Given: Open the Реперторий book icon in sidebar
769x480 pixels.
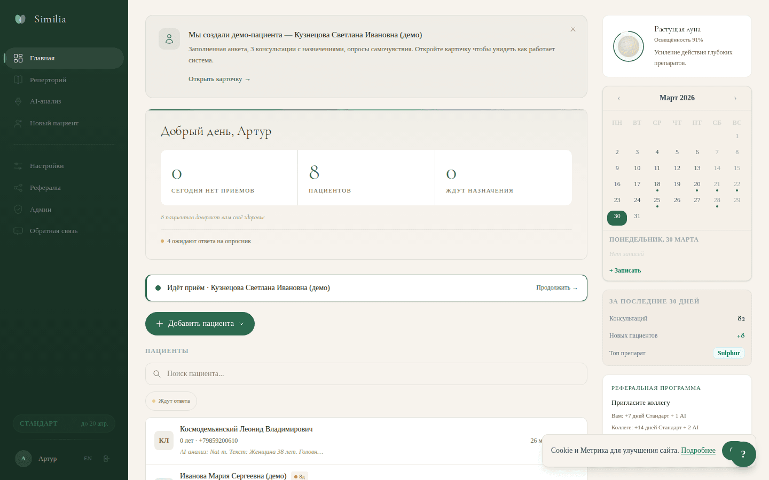Looking at the screenshot, I should coord(18,80).
